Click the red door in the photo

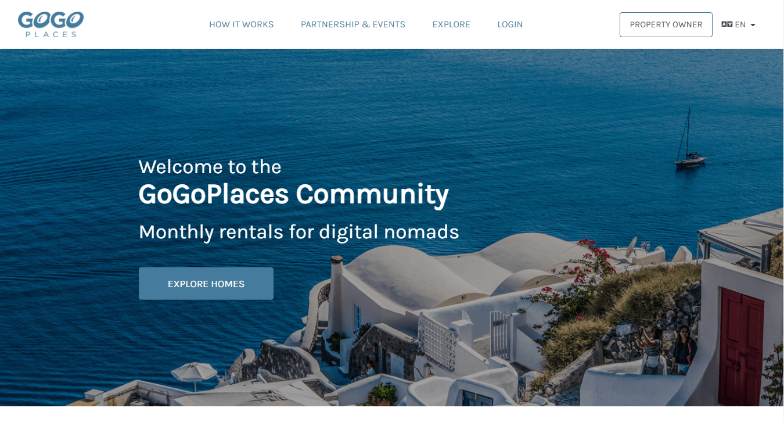pos(742,348)
